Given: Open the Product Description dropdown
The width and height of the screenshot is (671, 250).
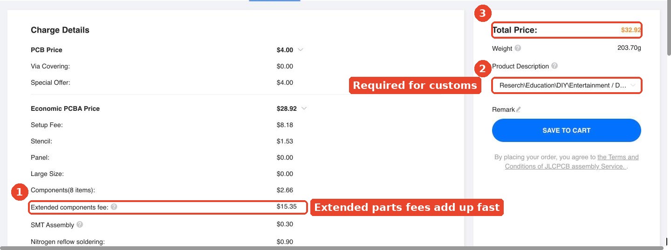Looking at the screenshot, I should (567, 86).
